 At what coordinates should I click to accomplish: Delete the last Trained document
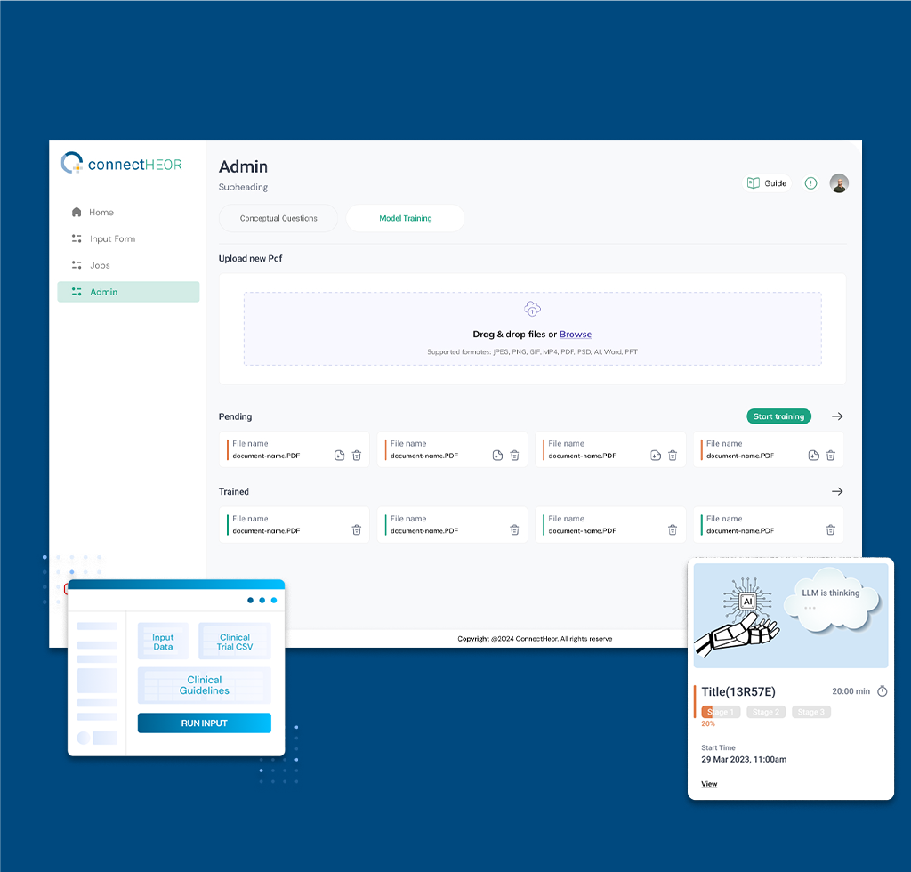click(830, 529)
